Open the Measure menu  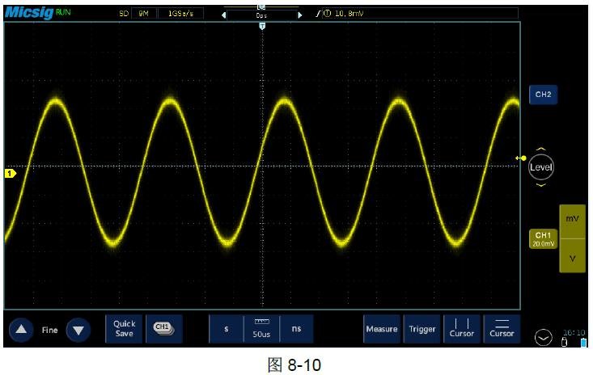click(x=381, y=329)
